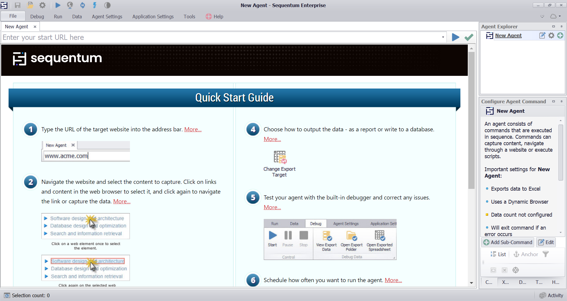The height and width of the screenshot is (301, 567).
Task: Click the edit notepad icon in Agent Explorer
Action: click(542, 35)
